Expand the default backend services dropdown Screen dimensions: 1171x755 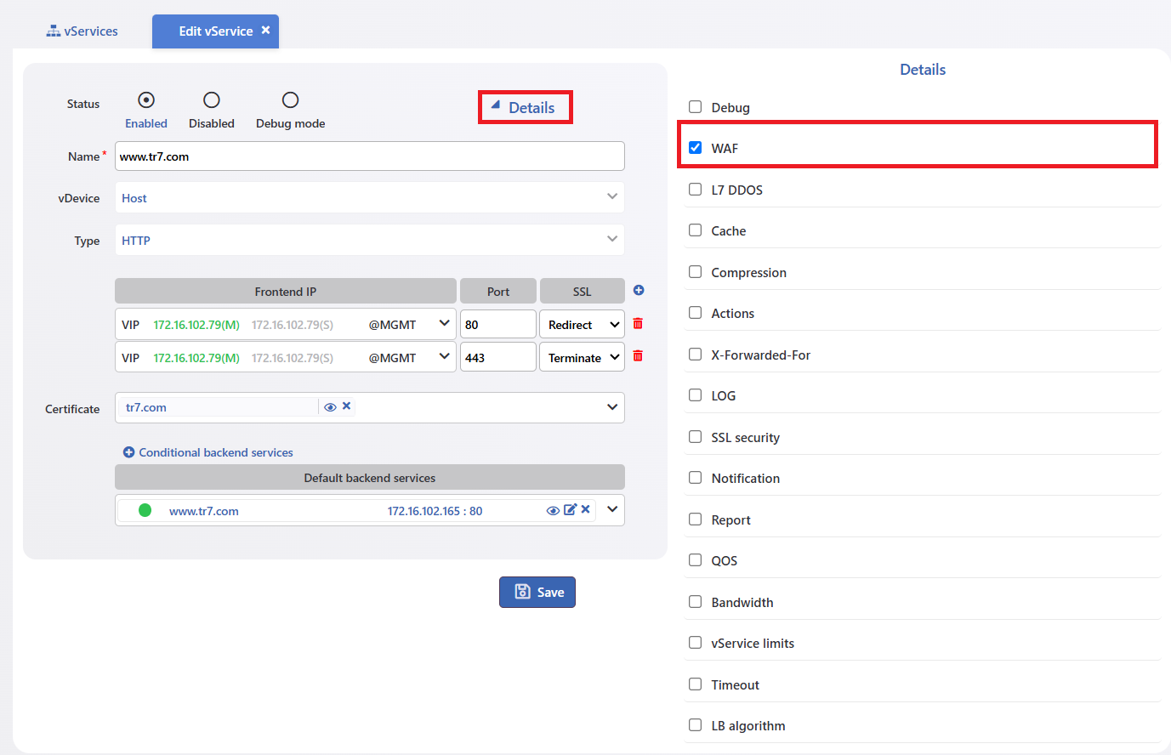click(x=612, y=510)
